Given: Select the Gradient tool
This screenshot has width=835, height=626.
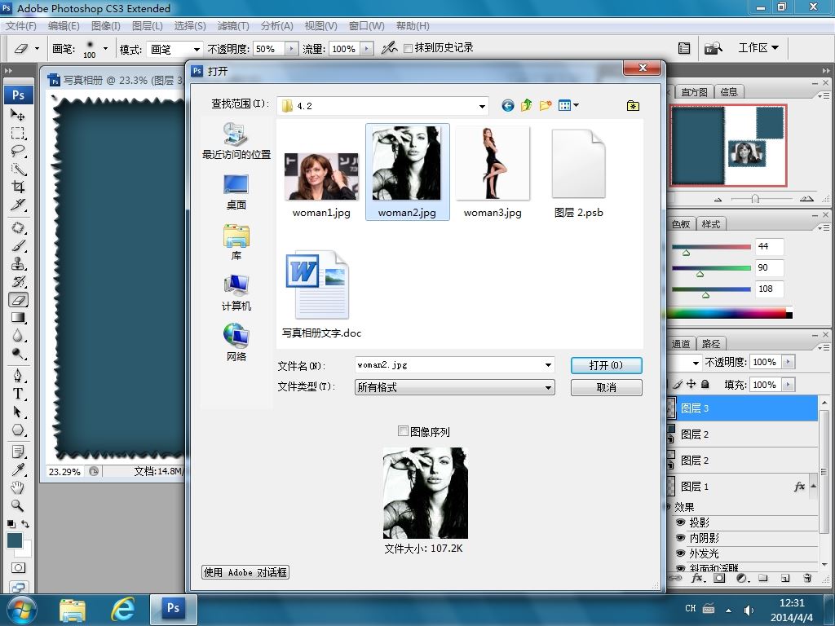Looking at the screenshot, I should [x=18, y=318].
